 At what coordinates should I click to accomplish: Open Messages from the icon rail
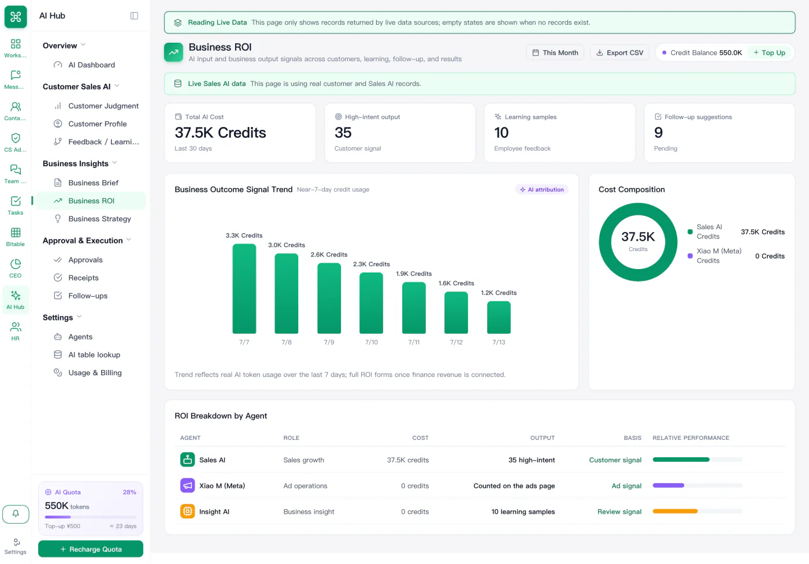tap(16, 80)
